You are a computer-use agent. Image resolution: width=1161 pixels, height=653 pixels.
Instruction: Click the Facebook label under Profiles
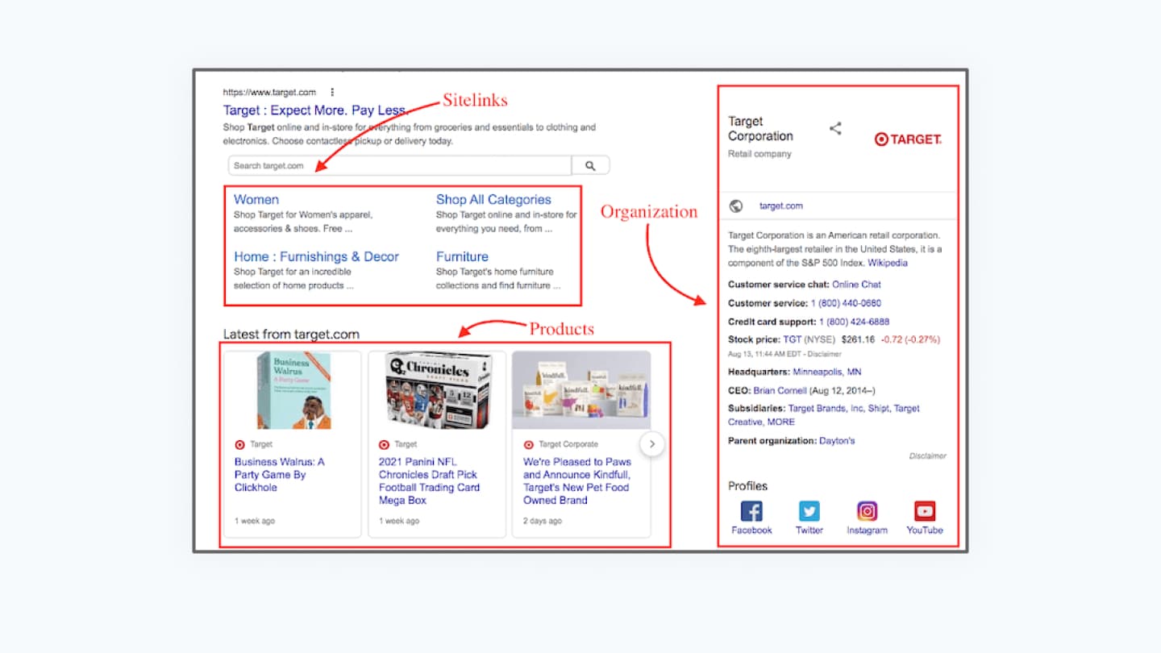pos(751,530)
